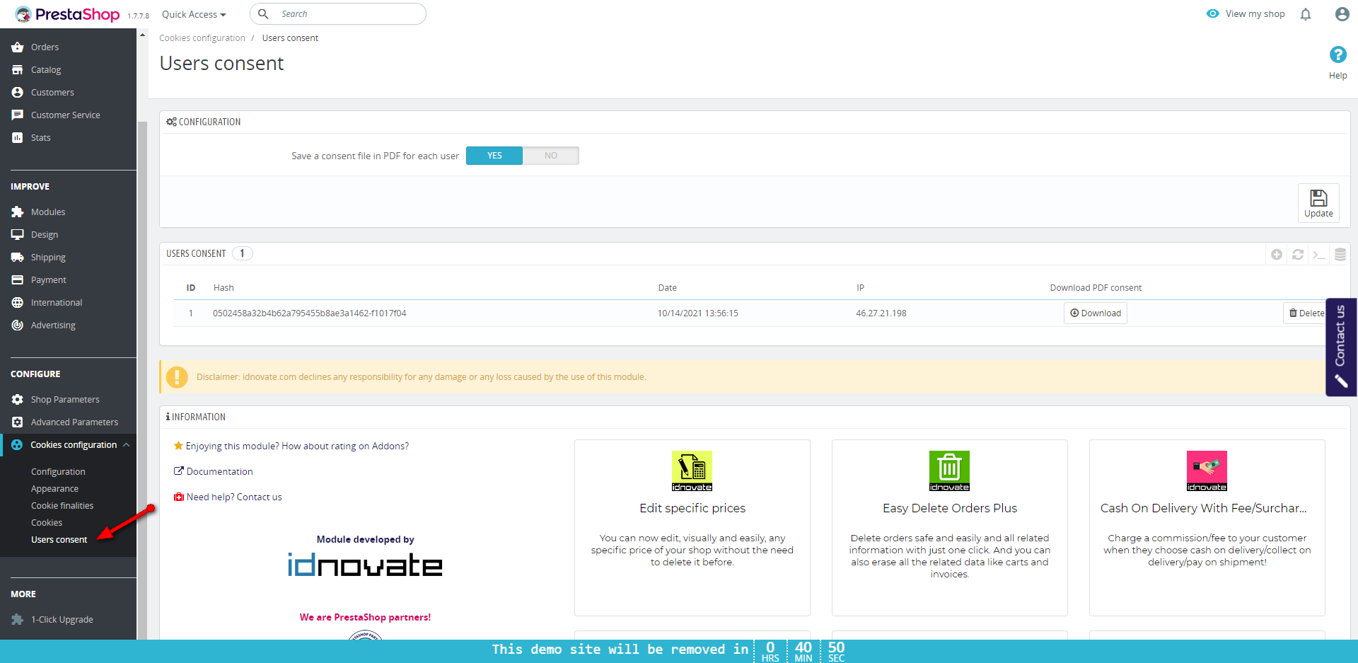Click the Help question mark icon
The height and width of the screenshot is (663, 1358).
point(1337,54)
